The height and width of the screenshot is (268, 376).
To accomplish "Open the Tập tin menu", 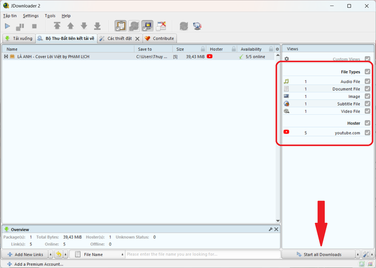I will coord(10,16).
